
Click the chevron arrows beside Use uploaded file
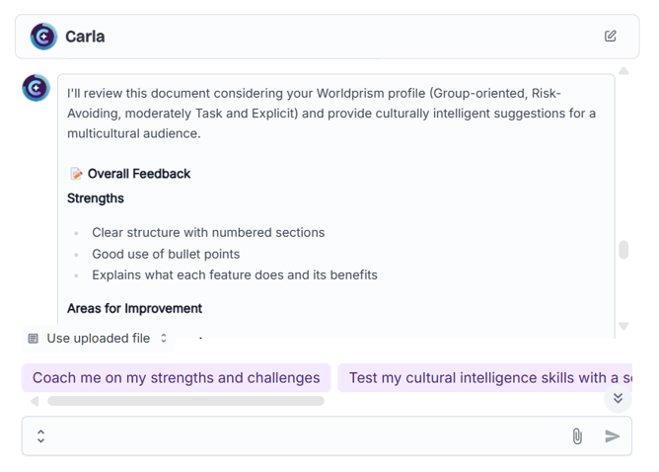coord(164,338)
